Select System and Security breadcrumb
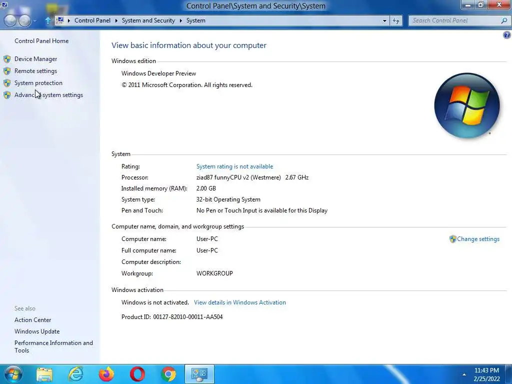 pos(148,20)
